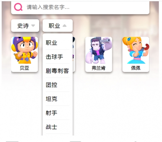Image resolution: width=162 pixels, height=142 pixels.
Task: Click the pink search magnifier icon
Action: [18, 7]
